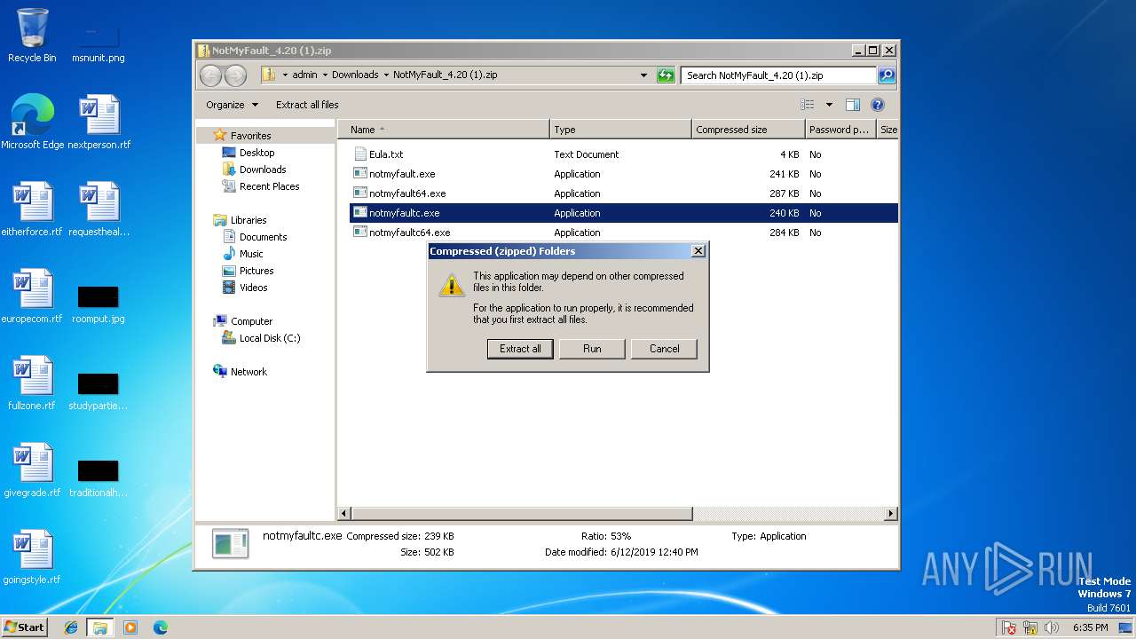
Task: Sort by the Name column header
Action: coord(444,130)
